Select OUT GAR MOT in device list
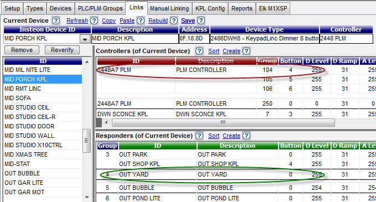Image resolution: width=376 pixels, height=202 pixels. point(43,192)
